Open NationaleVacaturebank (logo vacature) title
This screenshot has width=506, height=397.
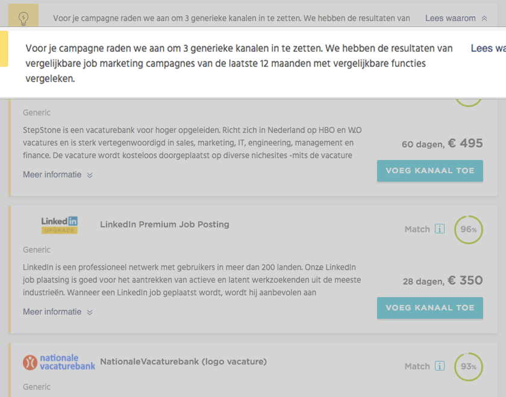(183, 362)
